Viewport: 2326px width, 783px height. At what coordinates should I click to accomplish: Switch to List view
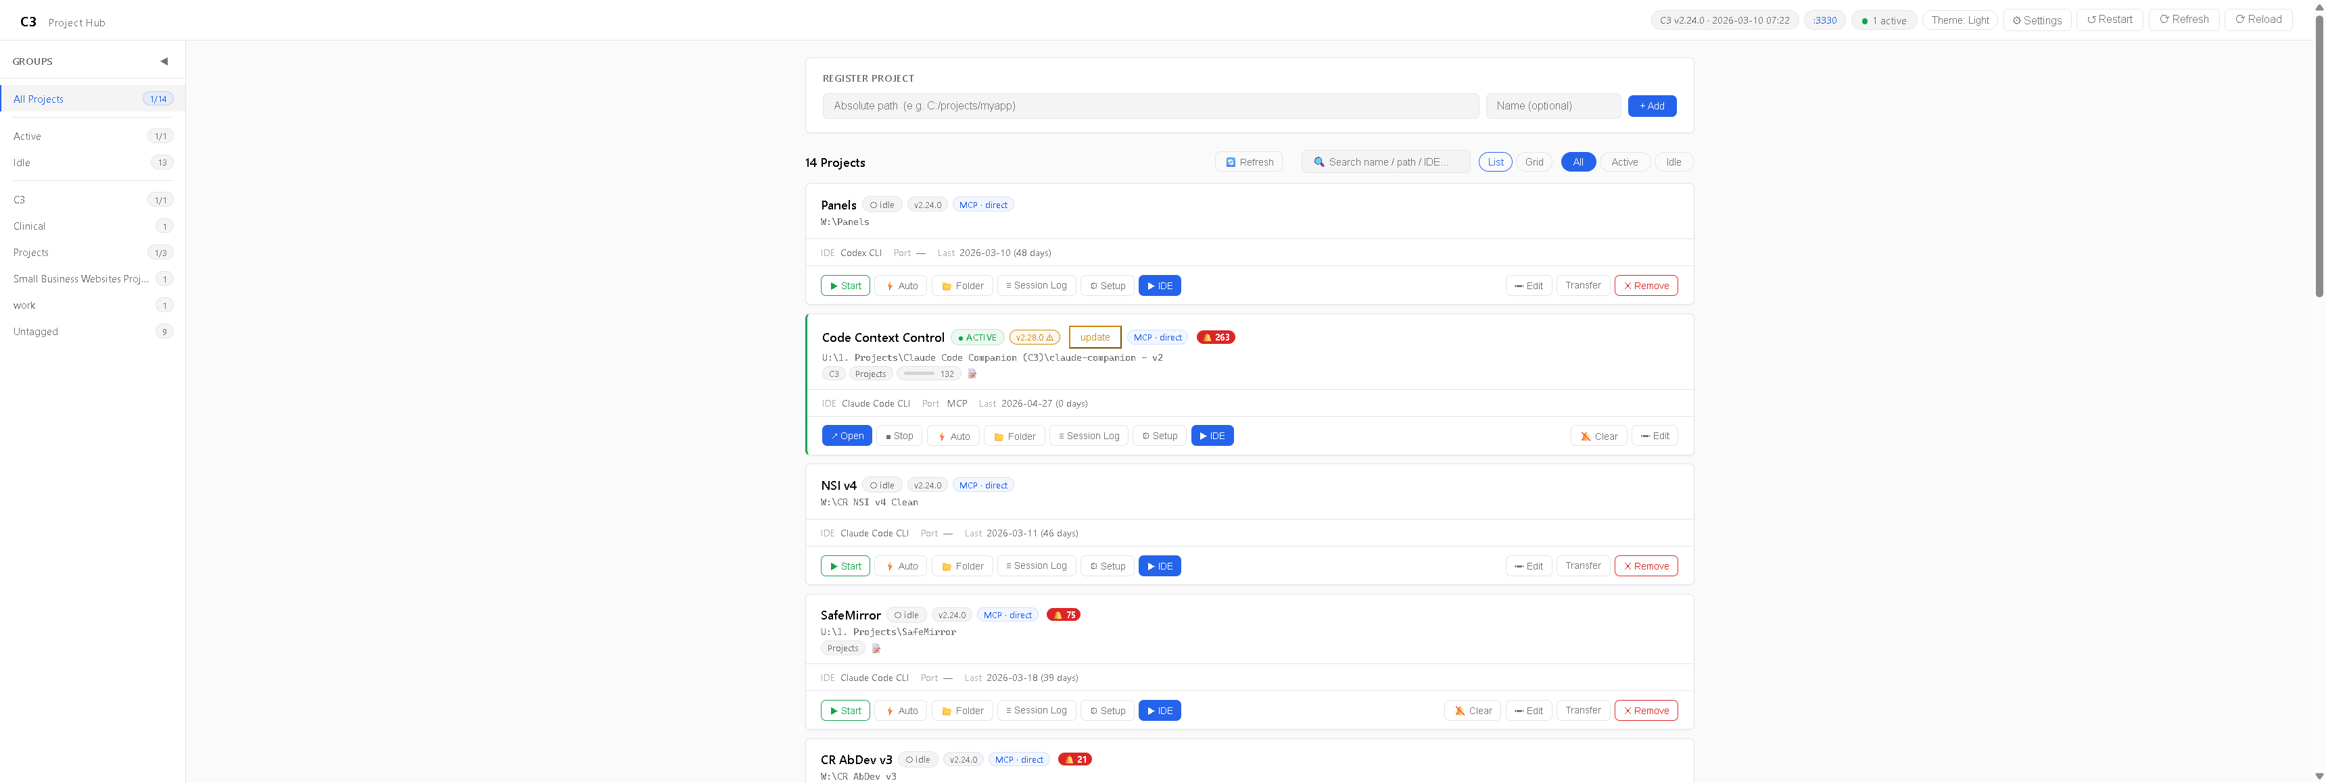[1495, 162]
